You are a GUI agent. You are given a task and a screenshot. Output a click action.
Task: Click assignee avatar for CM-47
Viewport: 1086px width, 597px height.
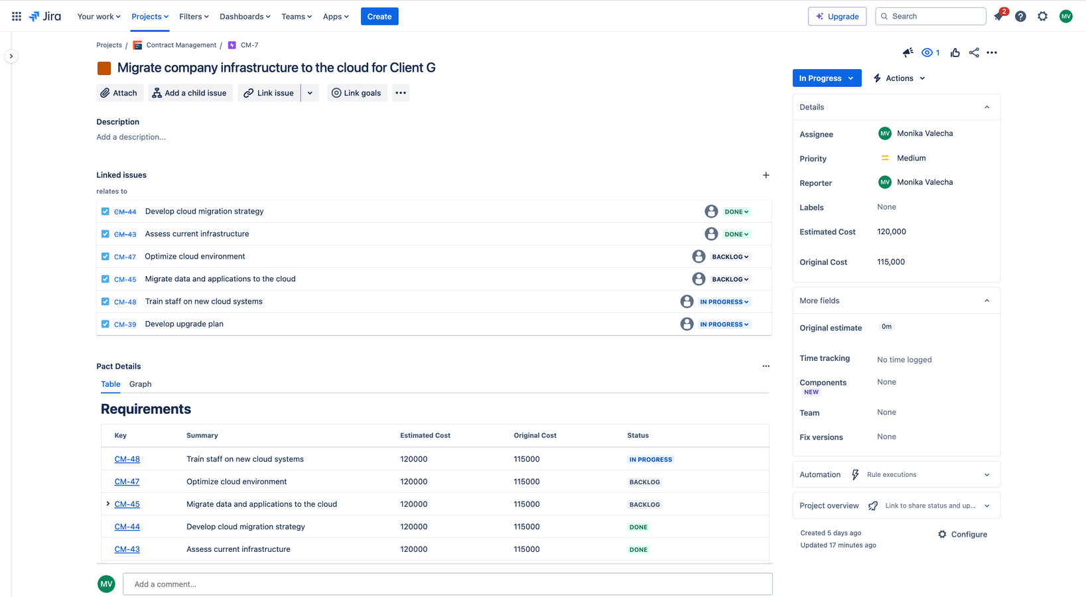point(699,257)
